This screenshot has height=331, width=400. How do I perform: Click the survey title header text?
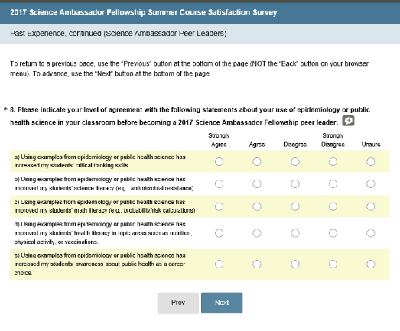point(143,12)
